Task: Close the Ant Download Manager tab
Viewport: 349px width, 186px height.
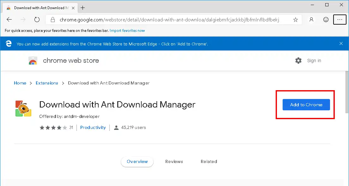Action: pyautogui.click(x=73, y=8)
